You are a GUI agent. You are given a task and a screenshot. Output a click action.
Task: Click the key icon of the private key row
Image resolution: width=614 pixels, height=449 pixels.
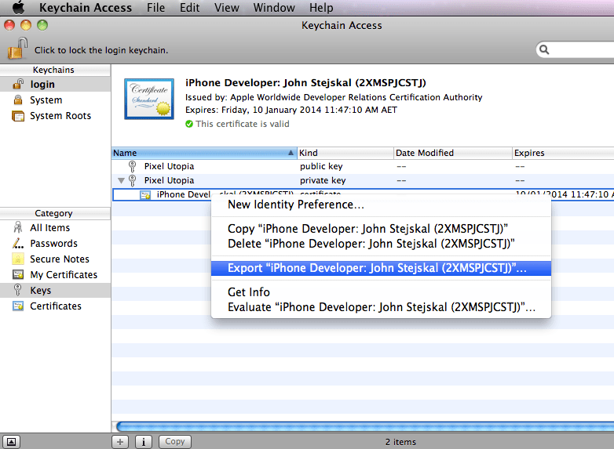click(133, 180)
